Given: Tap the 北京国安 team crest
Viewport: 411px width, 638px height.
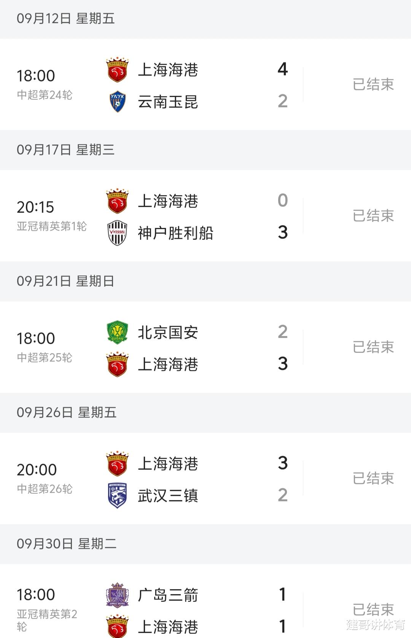Looking at the screenshot, I should [117, 332].
